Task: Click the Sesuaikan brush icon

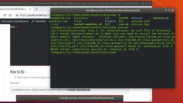Action: click(x=33, y=21)
